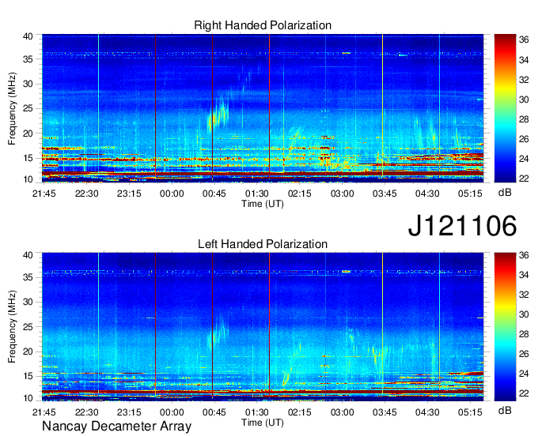Click the "dB" label under the Left Handed colorbar
Viewport: 538px width, 436px height.
pyautogui.click(x=505, y=410)
